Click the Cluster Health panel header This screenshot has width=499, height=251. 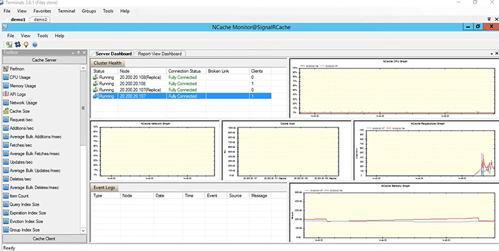pos(108,63)
